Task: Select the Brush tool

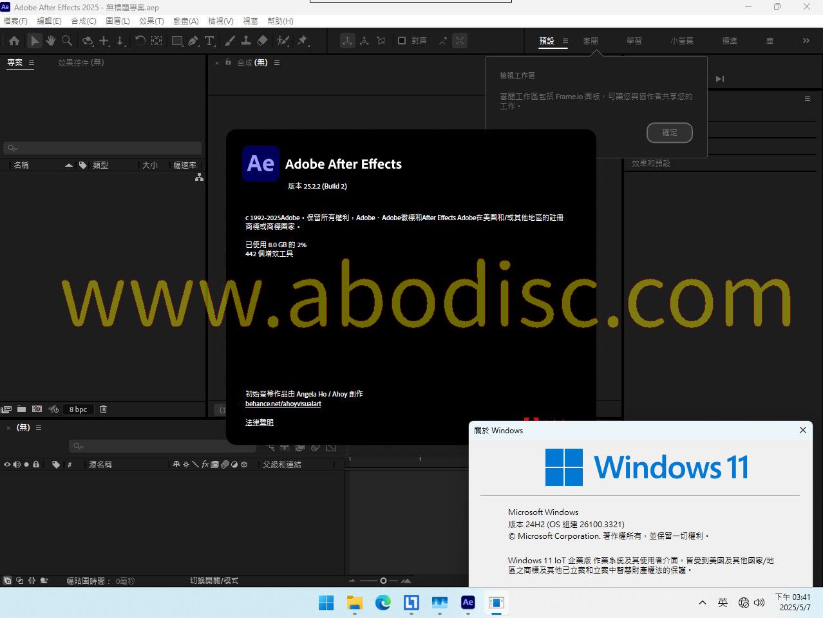Action: 230,41
